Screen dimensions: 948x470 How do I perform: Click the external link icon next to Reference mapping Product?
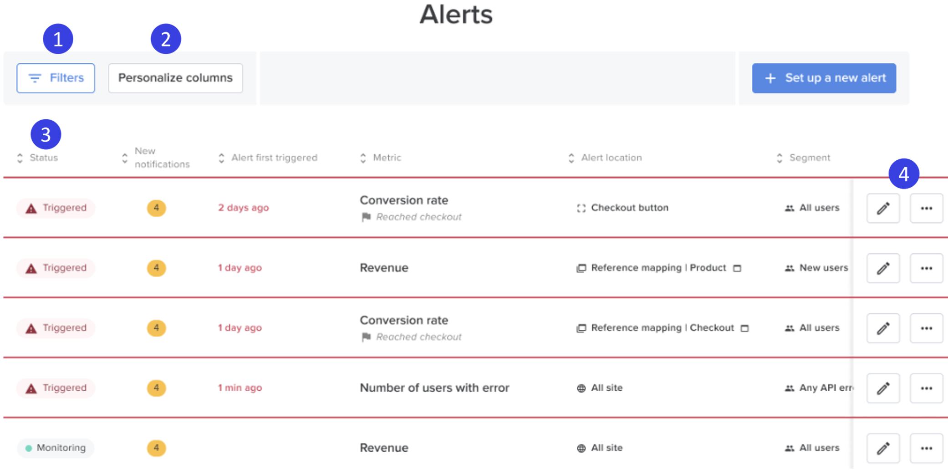(x=738, y=268)
